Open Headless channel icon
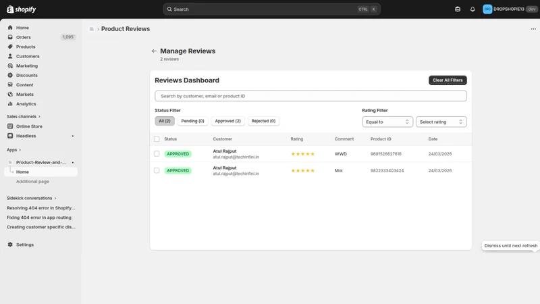This screenshot has width=540, height=304. (10, 136)
